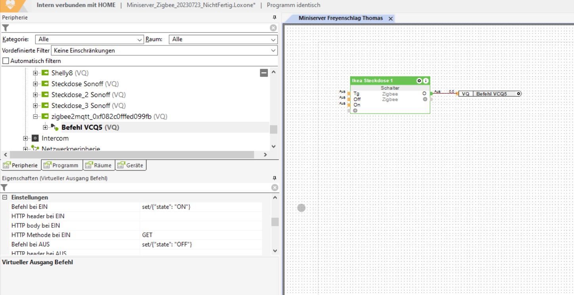The width and height of the screenshot is (574, 295).
Task: Click the green Shelly8 virtual output icon
Action: [45, 73]
